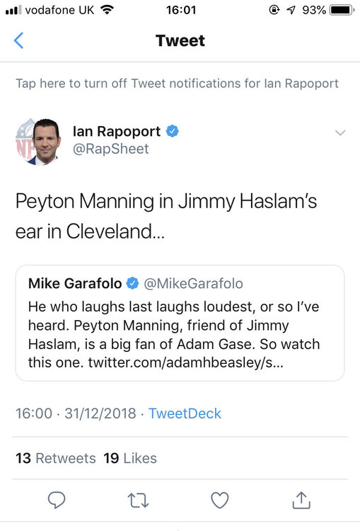This screenshot has width=360, height=531.
Task: Open the twitter.com/adamhbeasley link
Action: point(186,362)
